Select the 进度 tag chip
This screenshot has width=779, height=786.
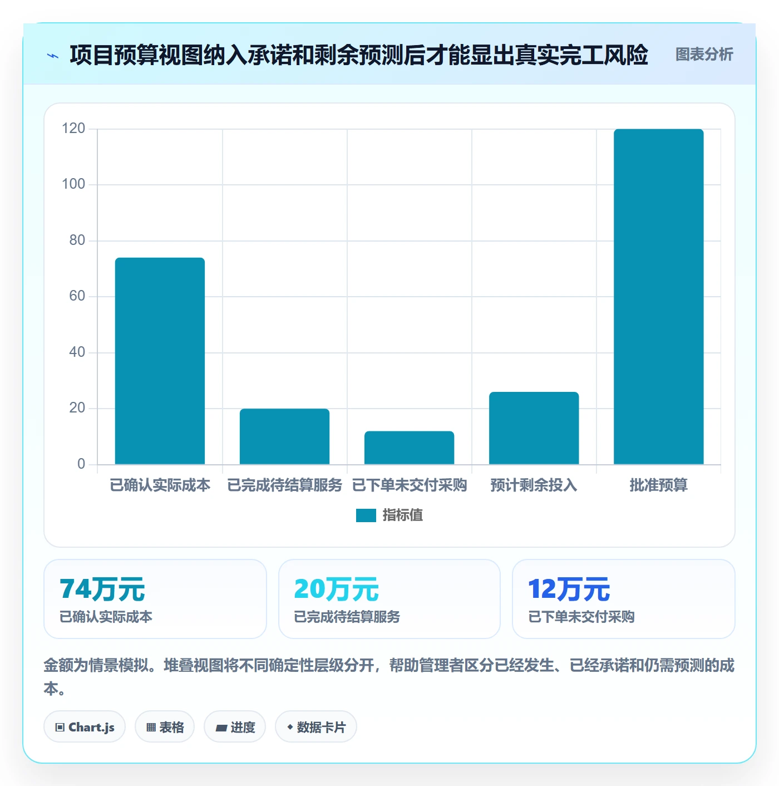click(x=235, y=727)
